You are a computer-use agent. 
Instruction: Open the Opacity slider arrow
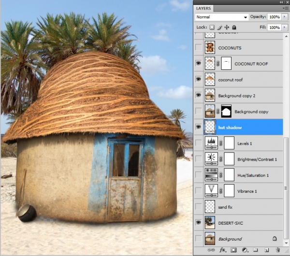[x=285, y=17]
